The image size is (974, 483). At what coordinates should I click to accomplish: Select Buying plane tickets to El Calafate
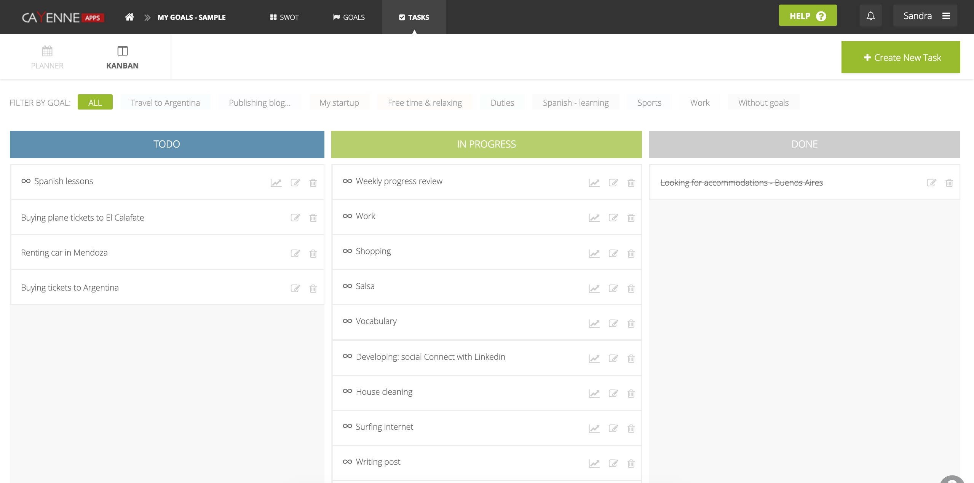pyautogui.click(x=82, y=218)
